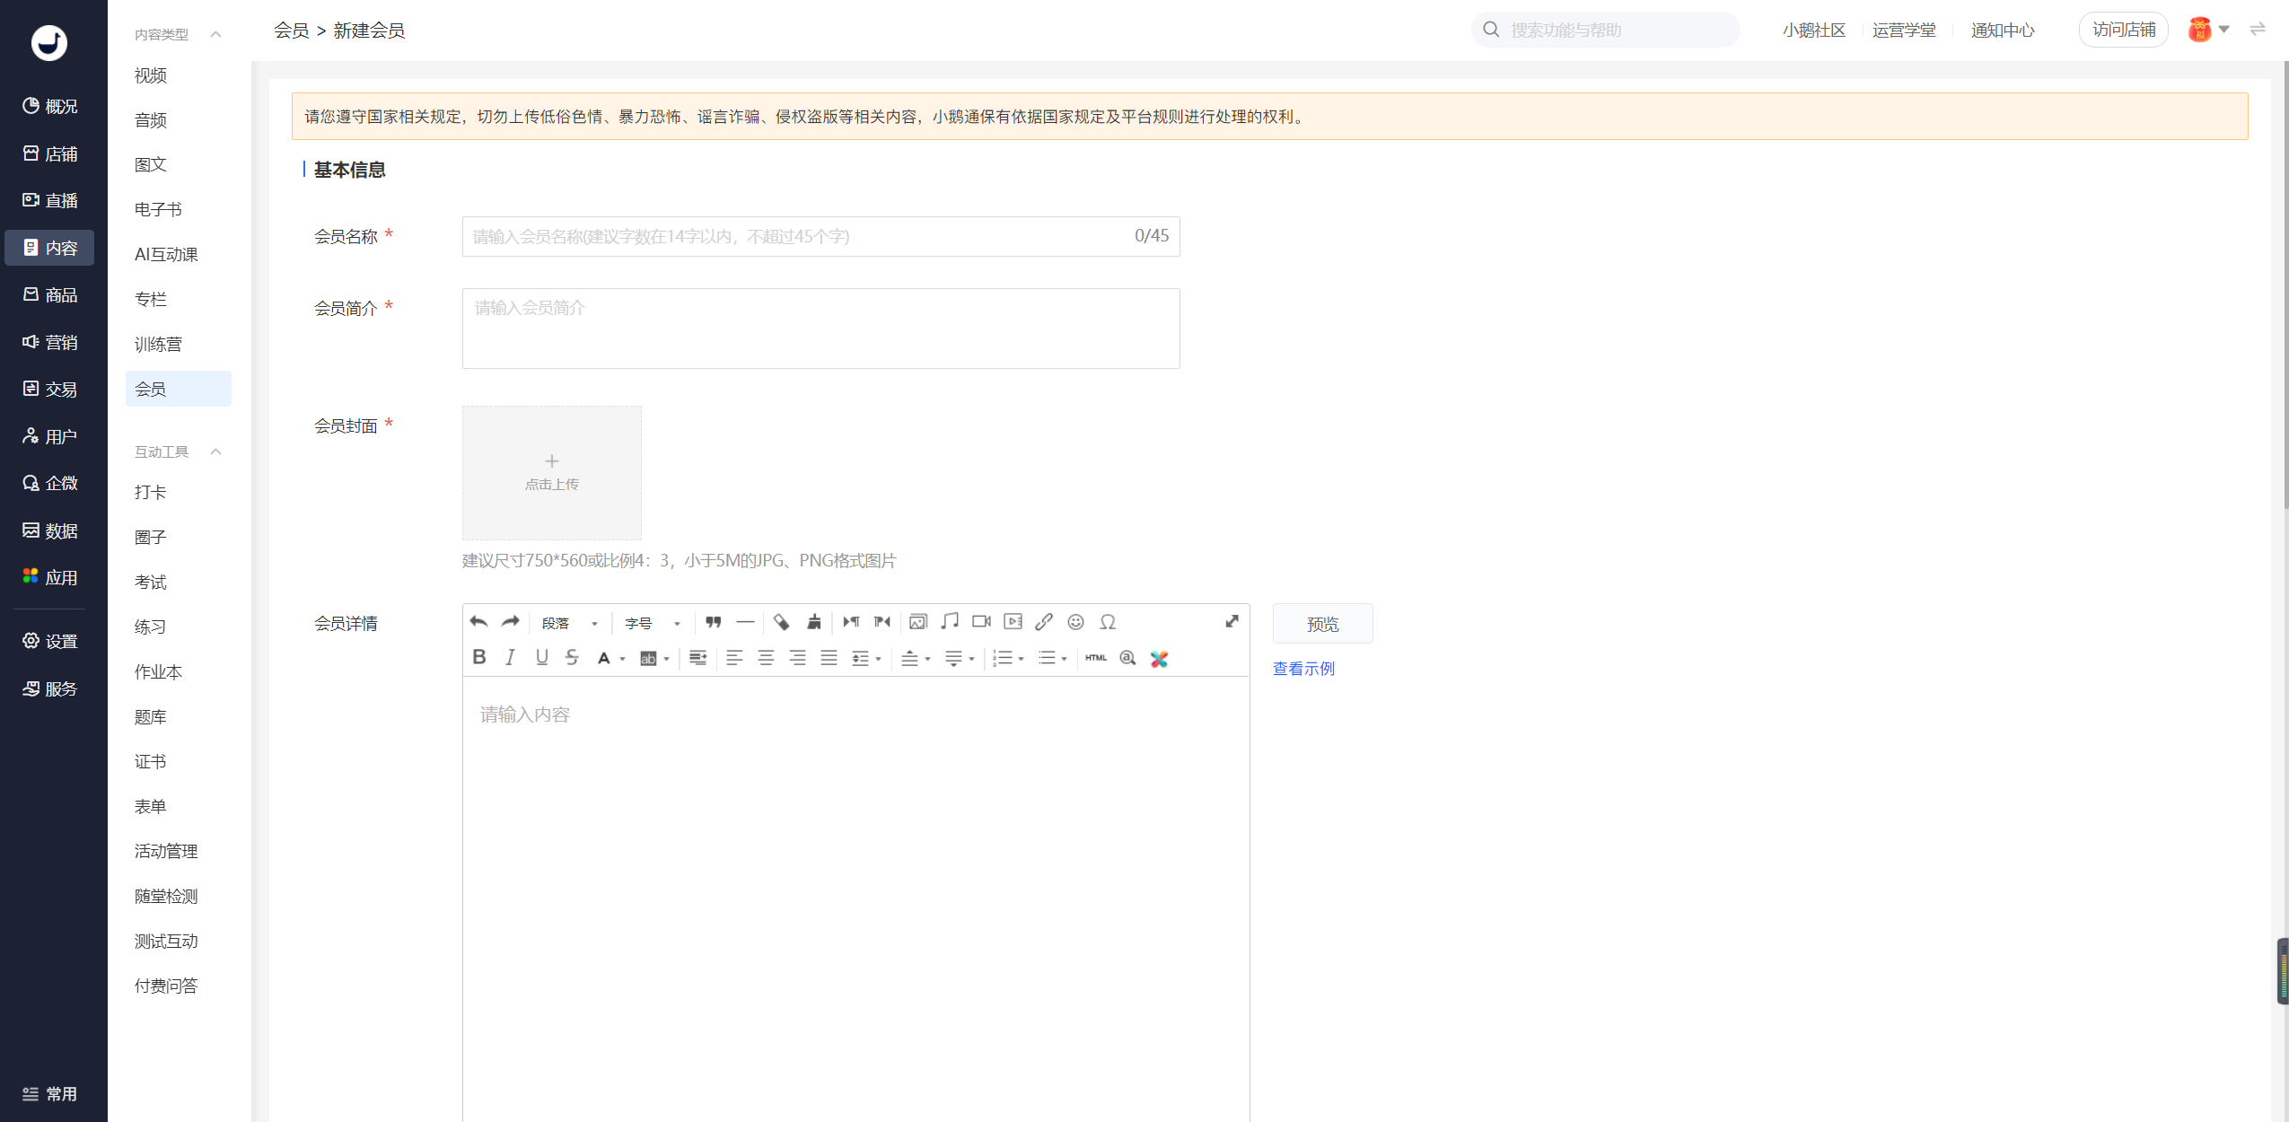Toggle underline formatting

(x=542, y=658)
